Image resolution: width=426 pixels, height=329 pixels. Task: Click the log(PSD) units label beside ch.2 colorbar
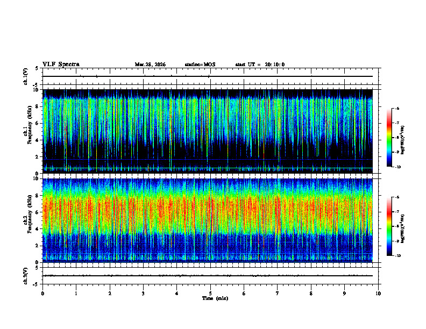tap(403, 229)
